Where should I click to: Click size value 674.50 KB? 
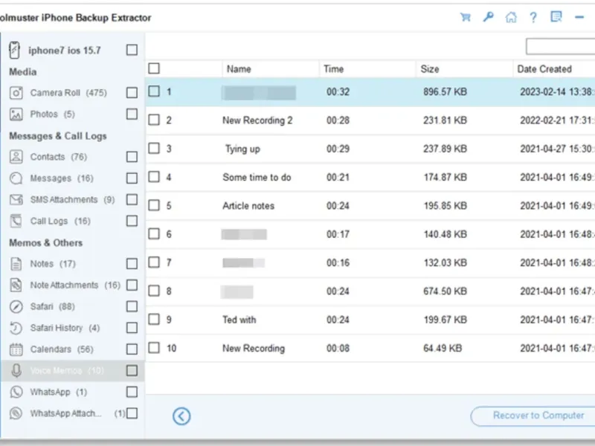(x=445, y=291)
